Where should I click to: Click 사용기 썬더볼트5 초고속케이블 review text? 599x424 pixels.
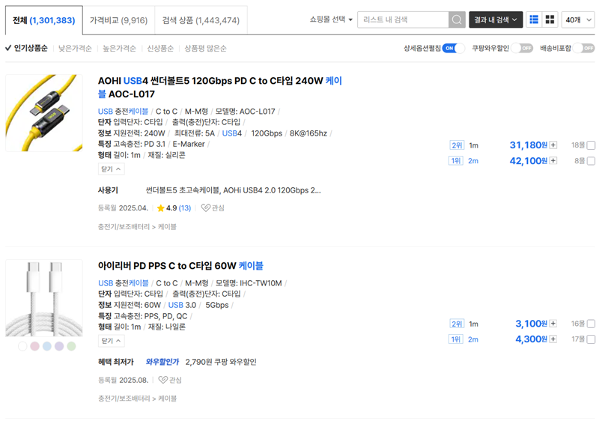point(233,190)
